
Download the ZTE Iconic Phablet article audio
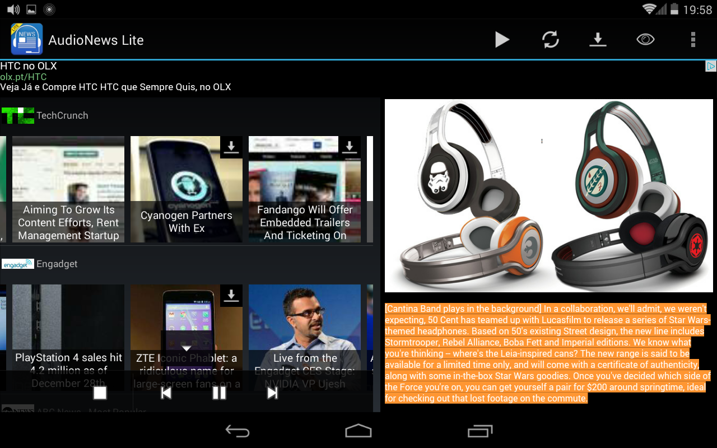click(231, 296)
